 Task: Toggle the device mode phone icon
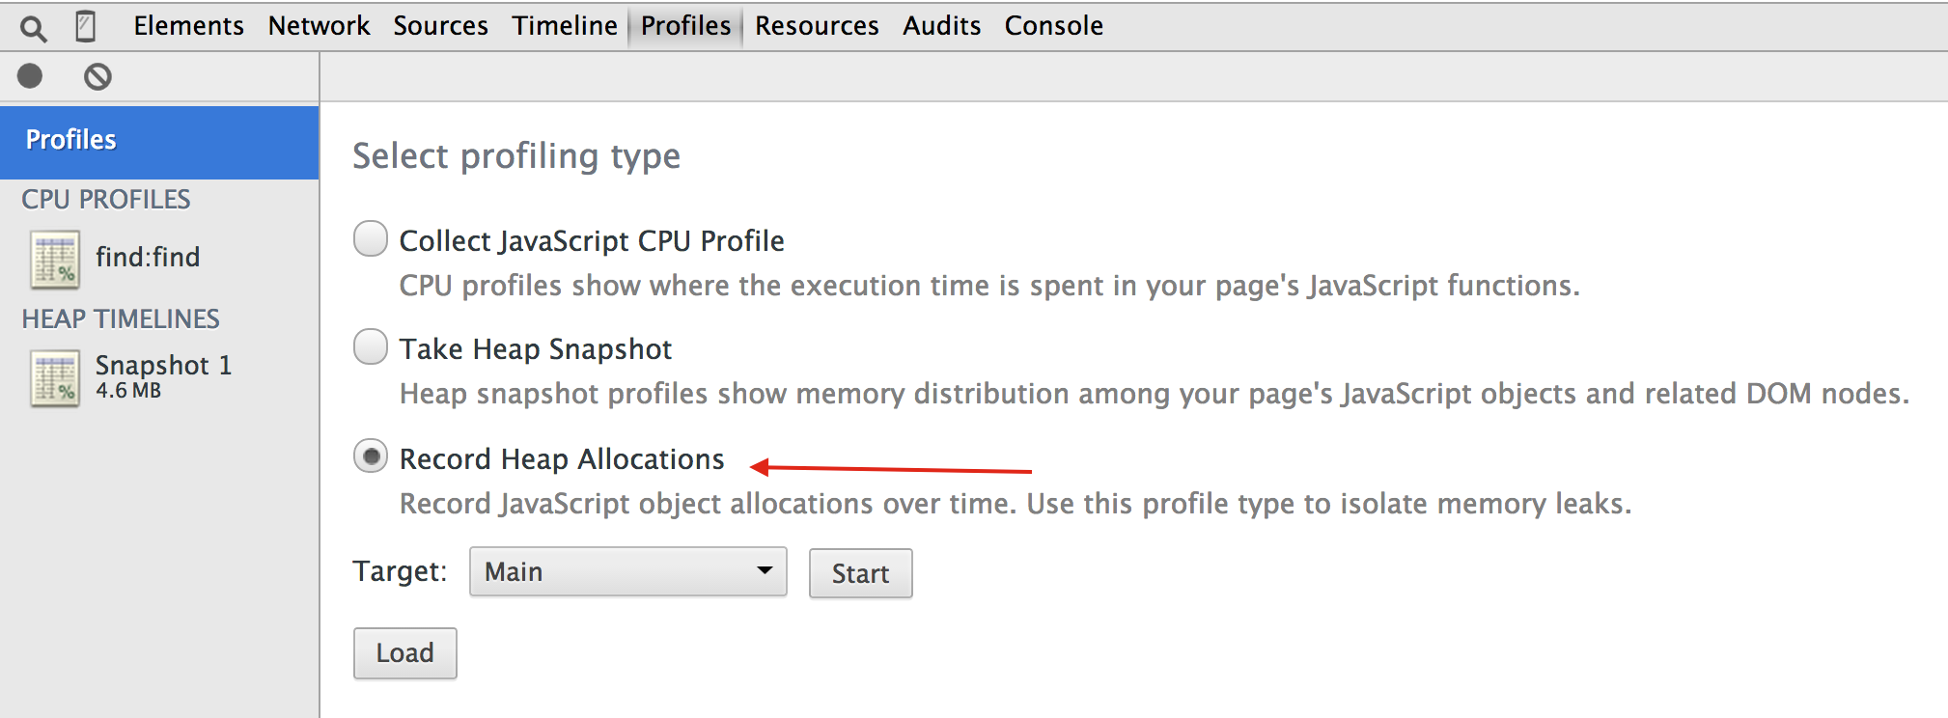86,26
